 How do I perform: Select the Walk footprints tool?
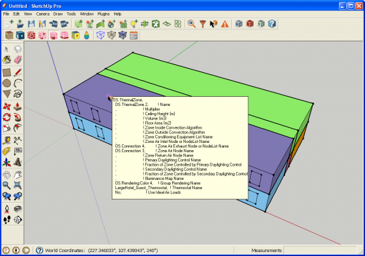(x=7, y=220)
